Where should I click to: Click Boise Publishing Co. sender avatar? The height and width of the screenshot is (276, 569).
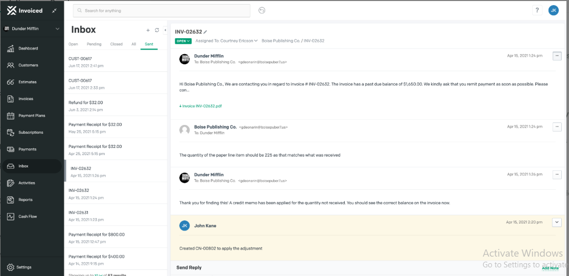[x=185, y=130]
